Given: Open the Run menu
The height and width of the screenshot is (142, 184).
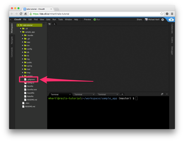Looking at the screenshot, I should 54,20.
